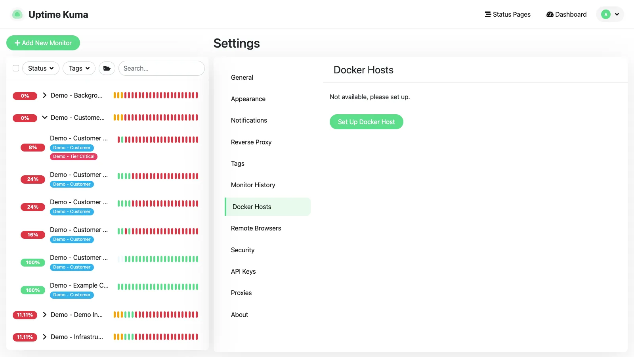Expand the Demo - Infrastru... group

(45, 337)
